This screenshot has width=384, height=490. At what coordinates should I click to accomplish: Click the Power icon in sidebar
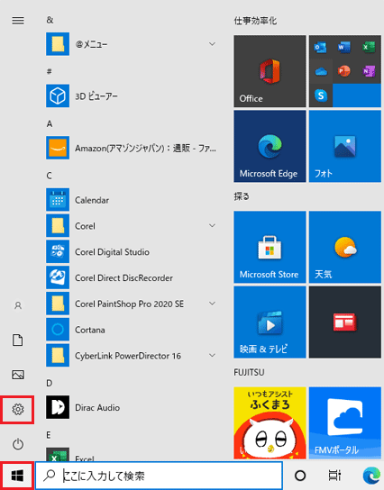18,444
